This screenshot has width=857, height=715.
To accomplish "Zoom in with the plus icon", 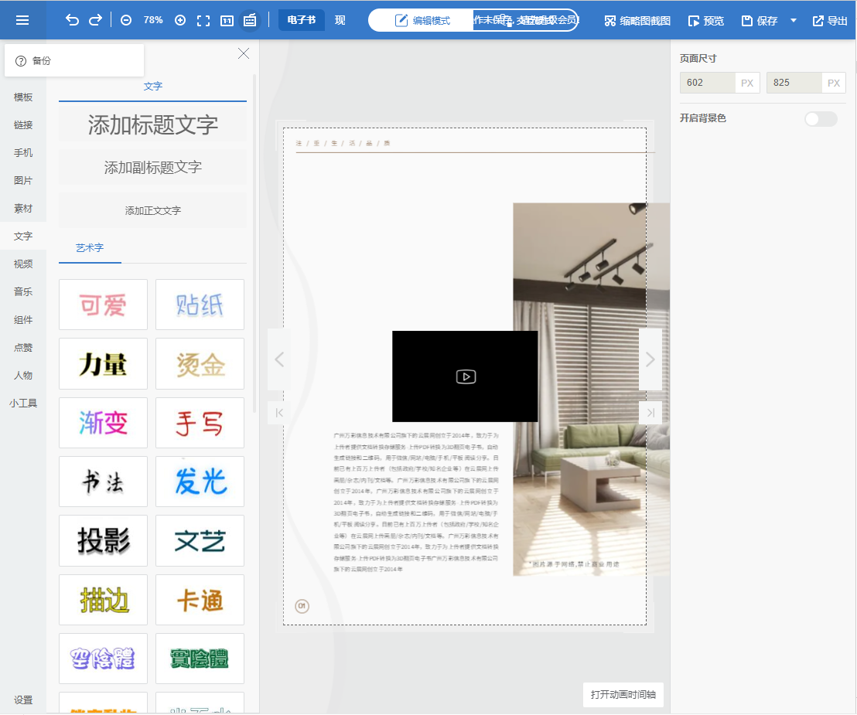I will [x=180, y=20].
